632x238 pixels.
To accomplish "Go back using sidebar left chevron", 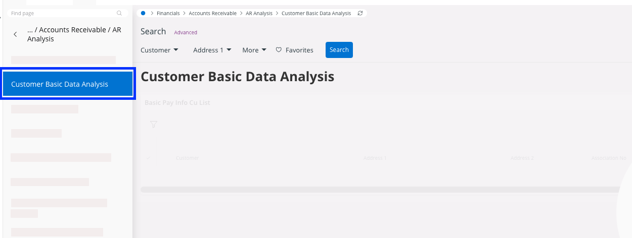I will click(x=15, y=34).
